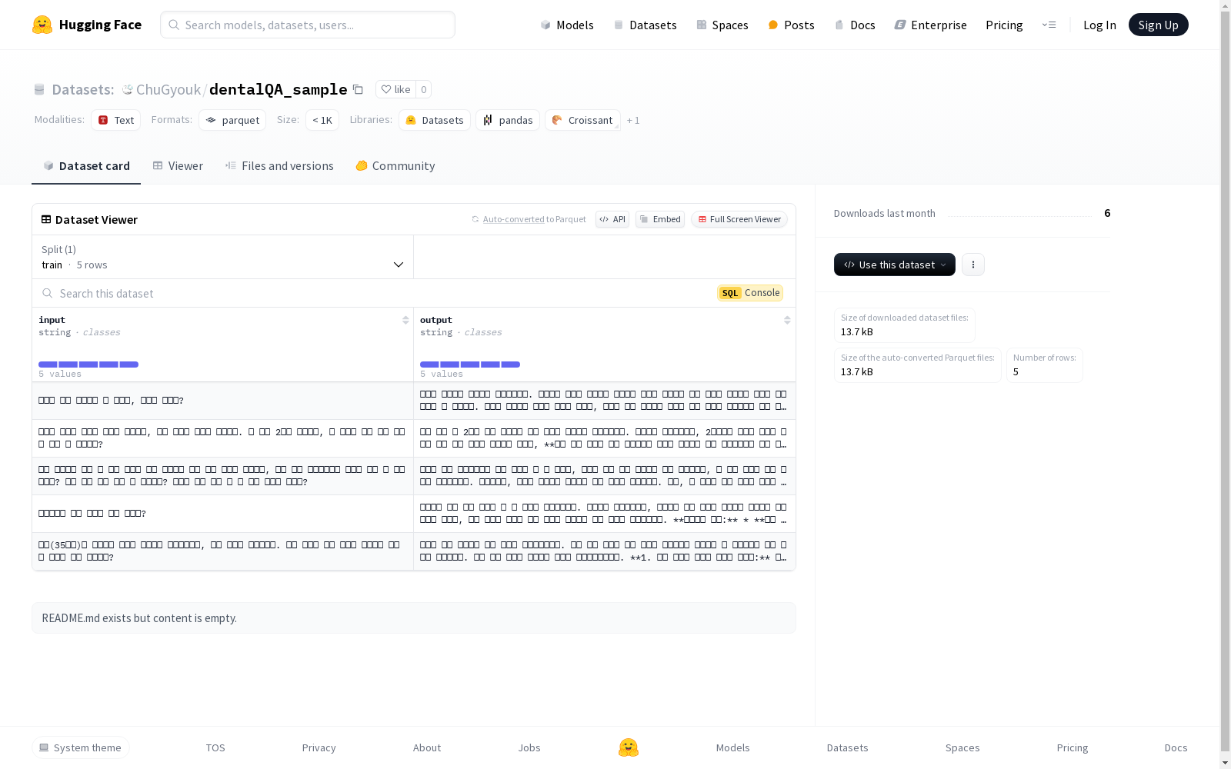Screen dimensions: 1231x769
Task: Click the like count 0
Action: coord(423,89)
